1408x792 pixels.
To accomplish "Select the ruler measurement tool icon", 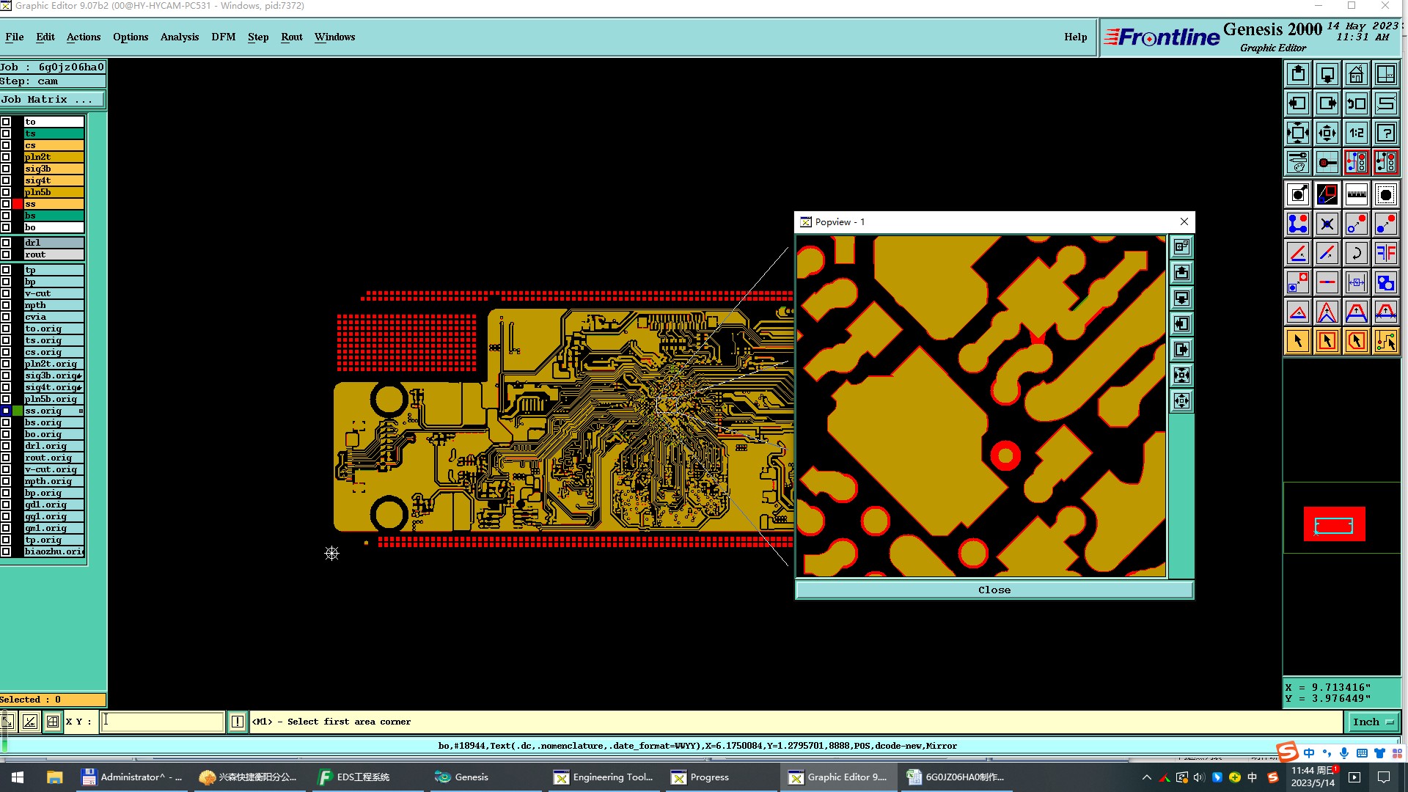I will [x=1357, y=194].
